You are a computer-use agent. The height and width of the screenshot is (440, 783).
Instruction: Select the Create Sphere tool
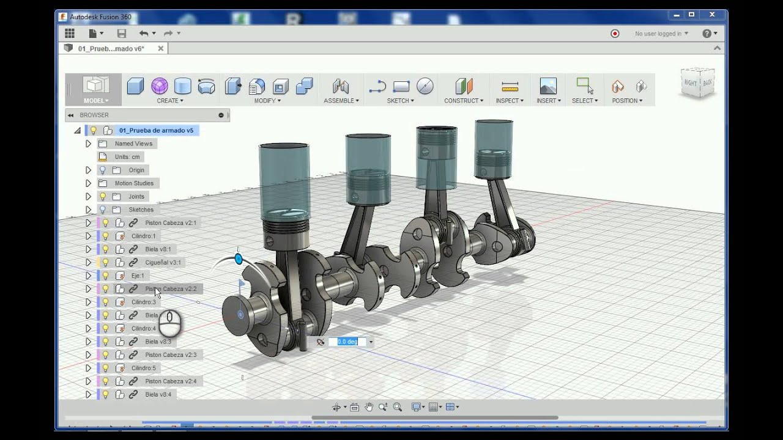(x=160, y=86)
